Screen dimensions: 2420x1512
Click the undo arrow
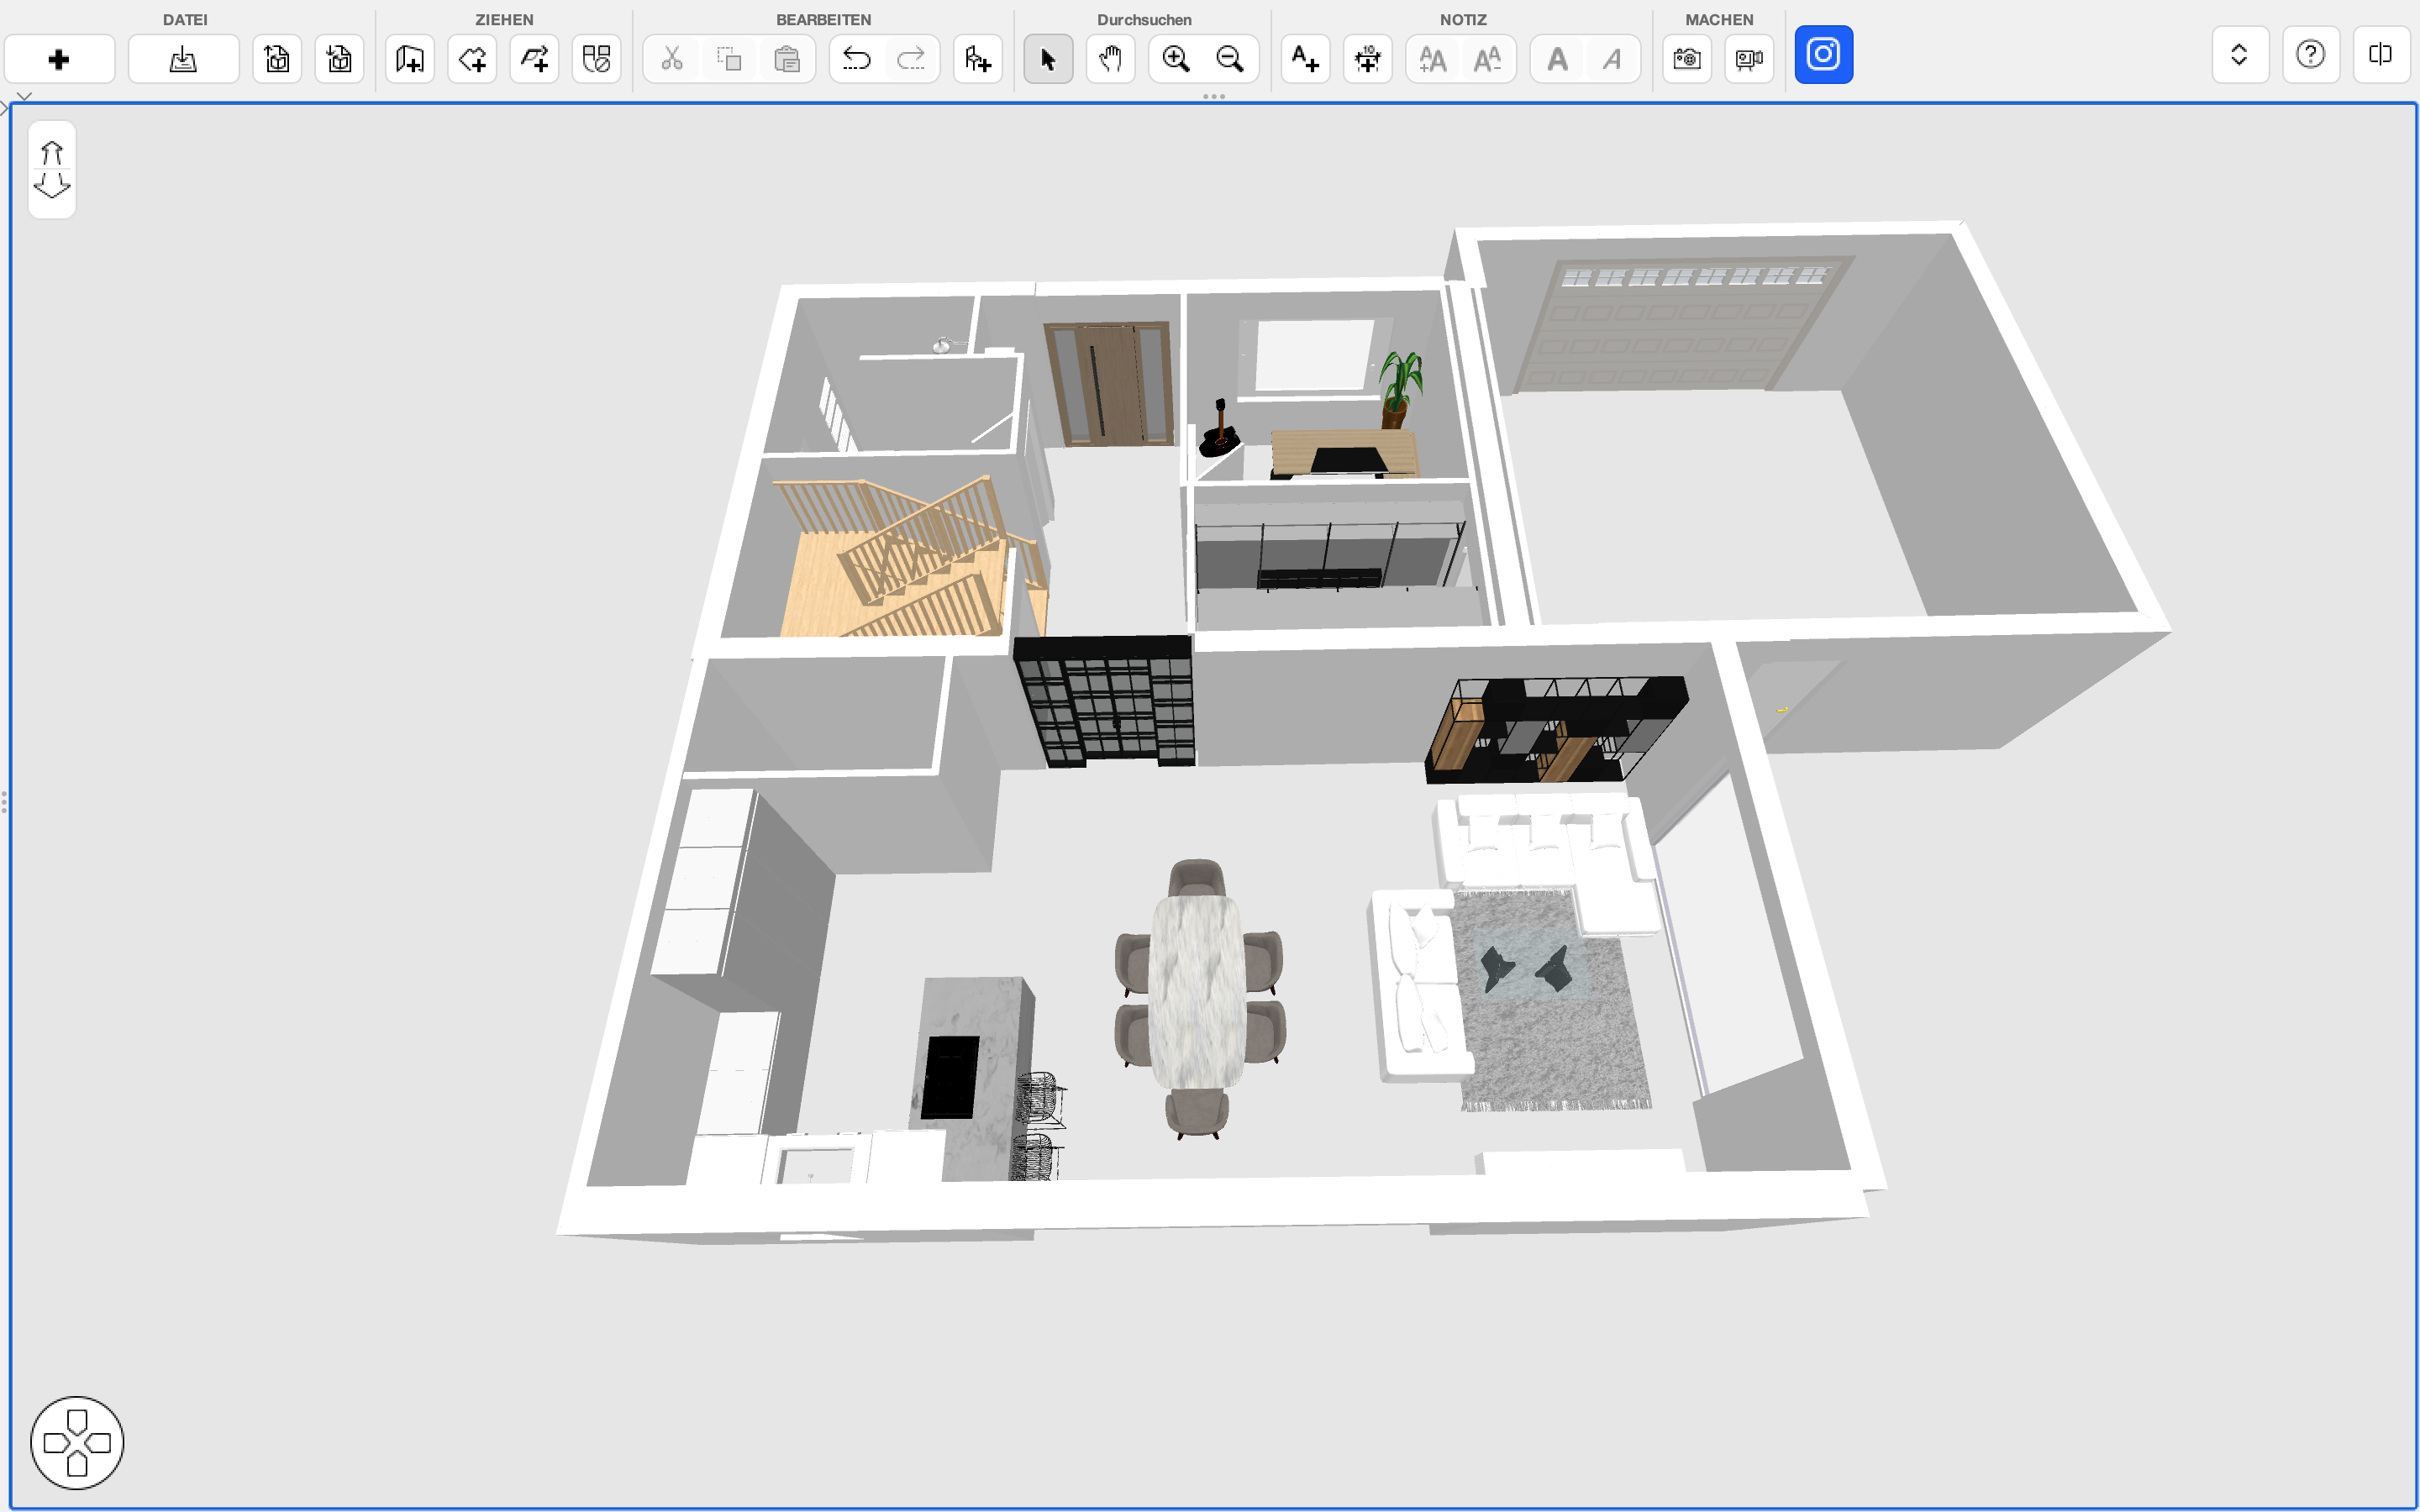pos(856,60)
